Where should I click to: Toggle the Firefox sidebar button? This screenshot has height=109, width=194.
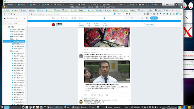(x=148, y=14)
